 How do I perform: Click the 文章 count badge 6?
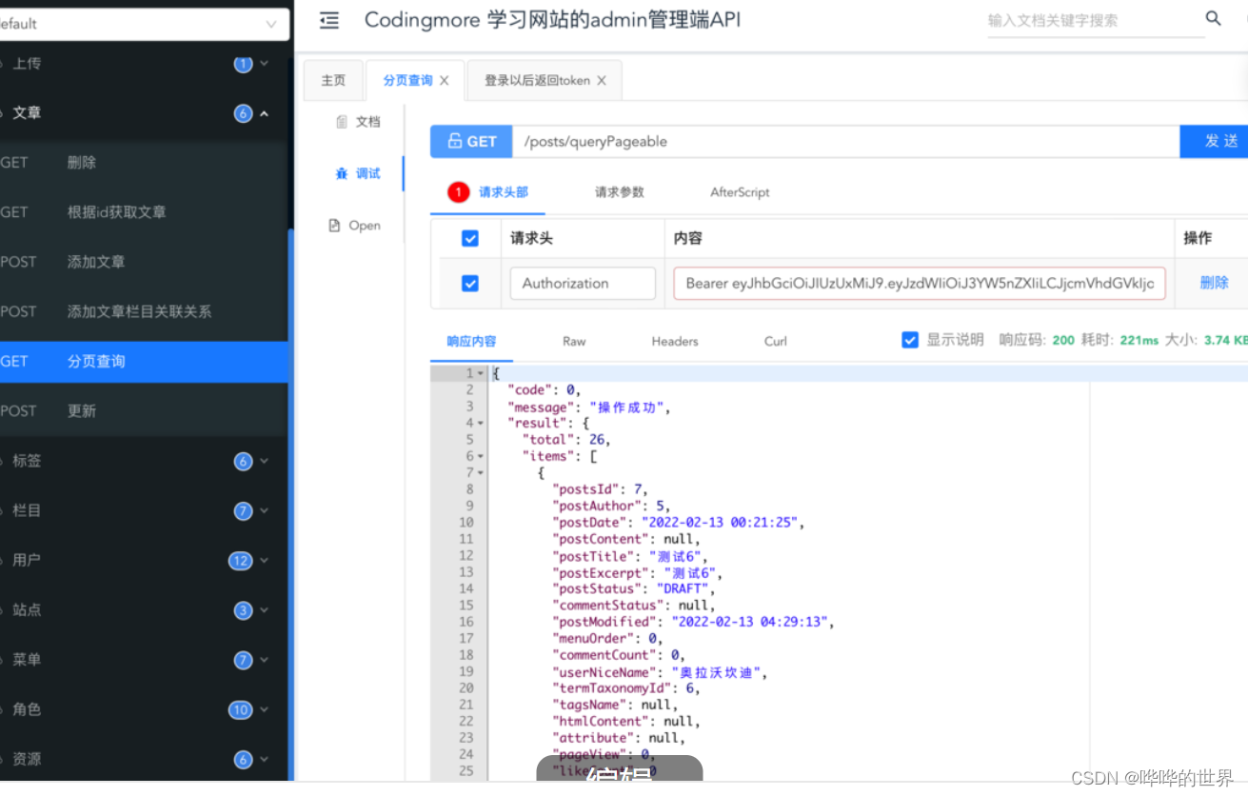coord(243,113)
